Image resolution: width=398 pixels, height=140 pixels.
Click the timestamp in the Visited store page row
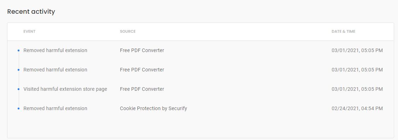357,89
